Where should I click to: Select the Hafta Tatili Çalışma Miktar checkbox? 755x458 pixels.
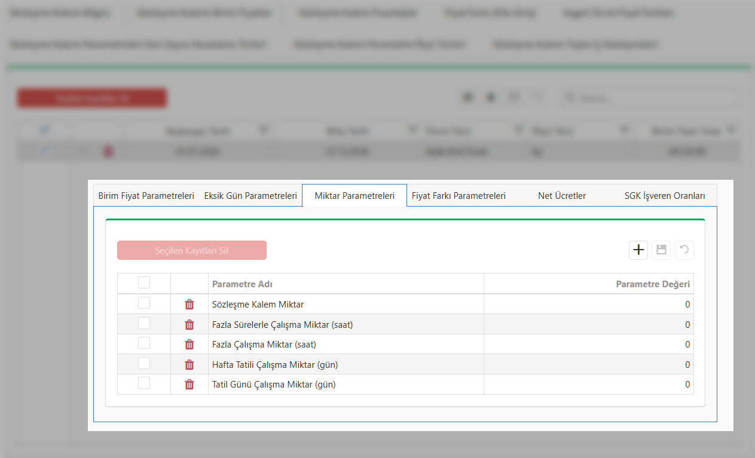coord(144,363)
